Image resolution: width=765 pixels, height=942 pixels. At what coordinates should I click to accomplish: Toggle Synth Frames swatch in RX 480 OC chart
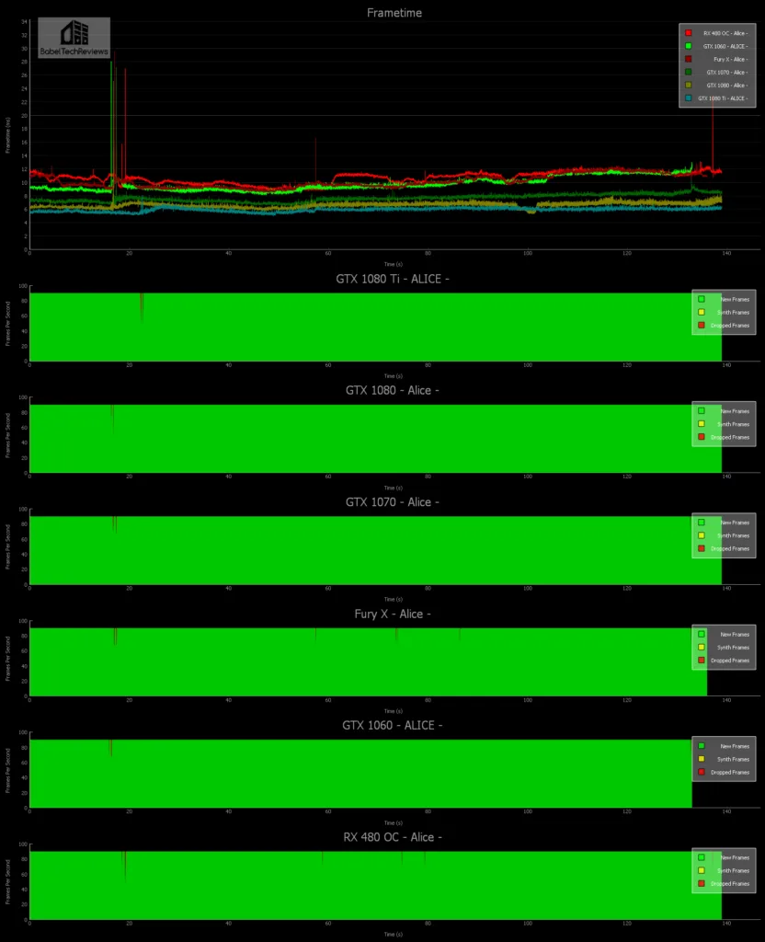(702, 871)
